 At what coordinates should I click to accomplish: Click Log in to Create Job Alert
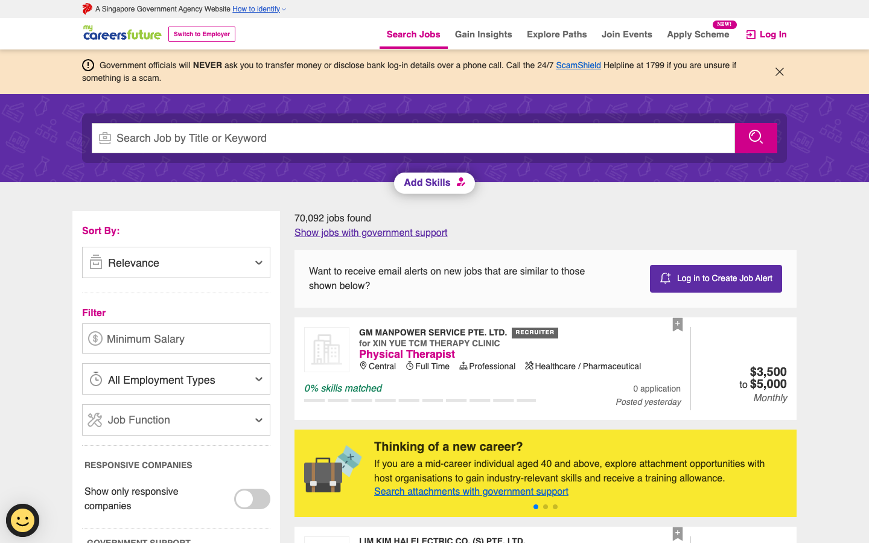pyautogui.click(x=716, y=279)
